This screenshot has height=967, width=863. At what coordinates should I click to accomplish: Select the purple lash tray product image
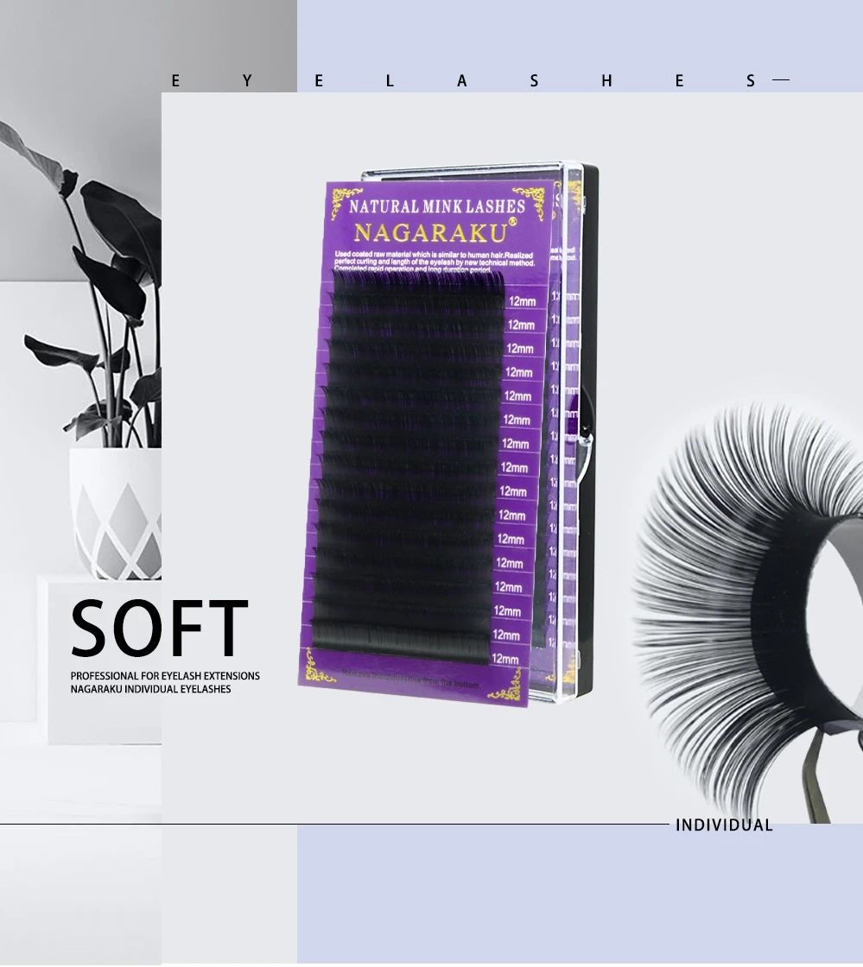coord(447,433)
